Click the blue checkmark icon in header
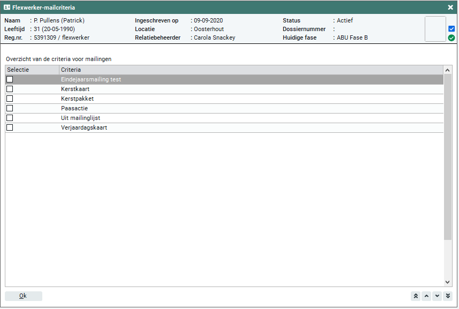The height and width of the screenshot is (309, 459). point(452,28)
